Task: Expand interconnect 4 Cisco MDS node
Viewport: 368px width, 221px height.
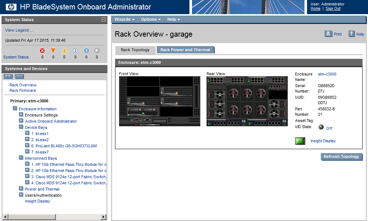Action: point(27,182)
